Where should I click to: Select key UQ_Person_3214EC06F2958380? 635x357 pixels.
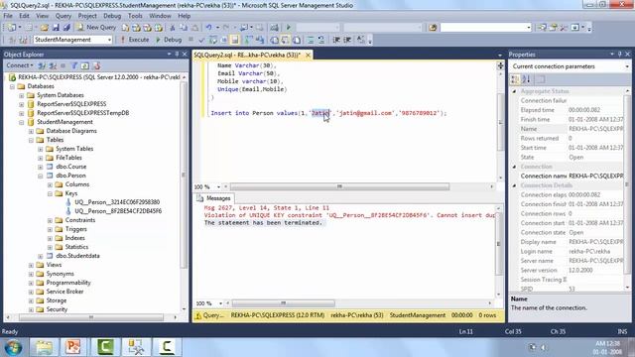pyautogui.click(x=117, y=202)
